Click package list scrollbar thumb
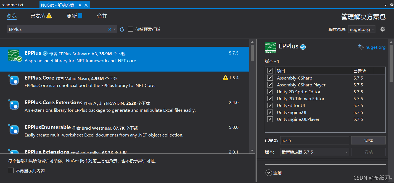The width and height of the screenshot is (394, 183). click(x=252, y=53)
